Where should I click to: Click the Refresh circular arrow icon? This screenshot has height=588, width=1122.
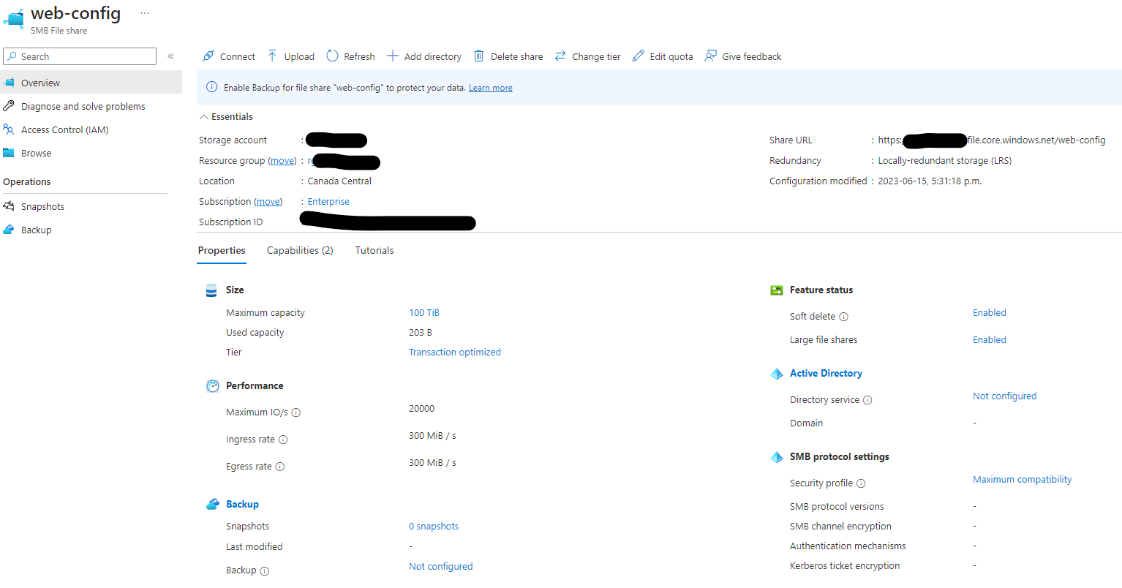pyautogui.click(x=332, y=56)
